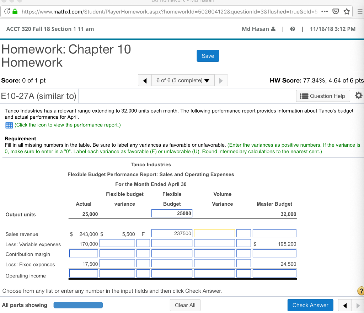Select the highlighted Sales revenue variance input field
Screen dimensions: 364x313
pos(214,233)
